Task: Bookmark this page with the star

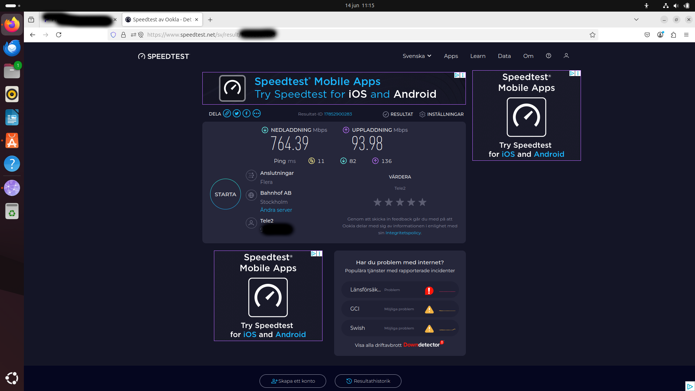Action: click(593, 35)
